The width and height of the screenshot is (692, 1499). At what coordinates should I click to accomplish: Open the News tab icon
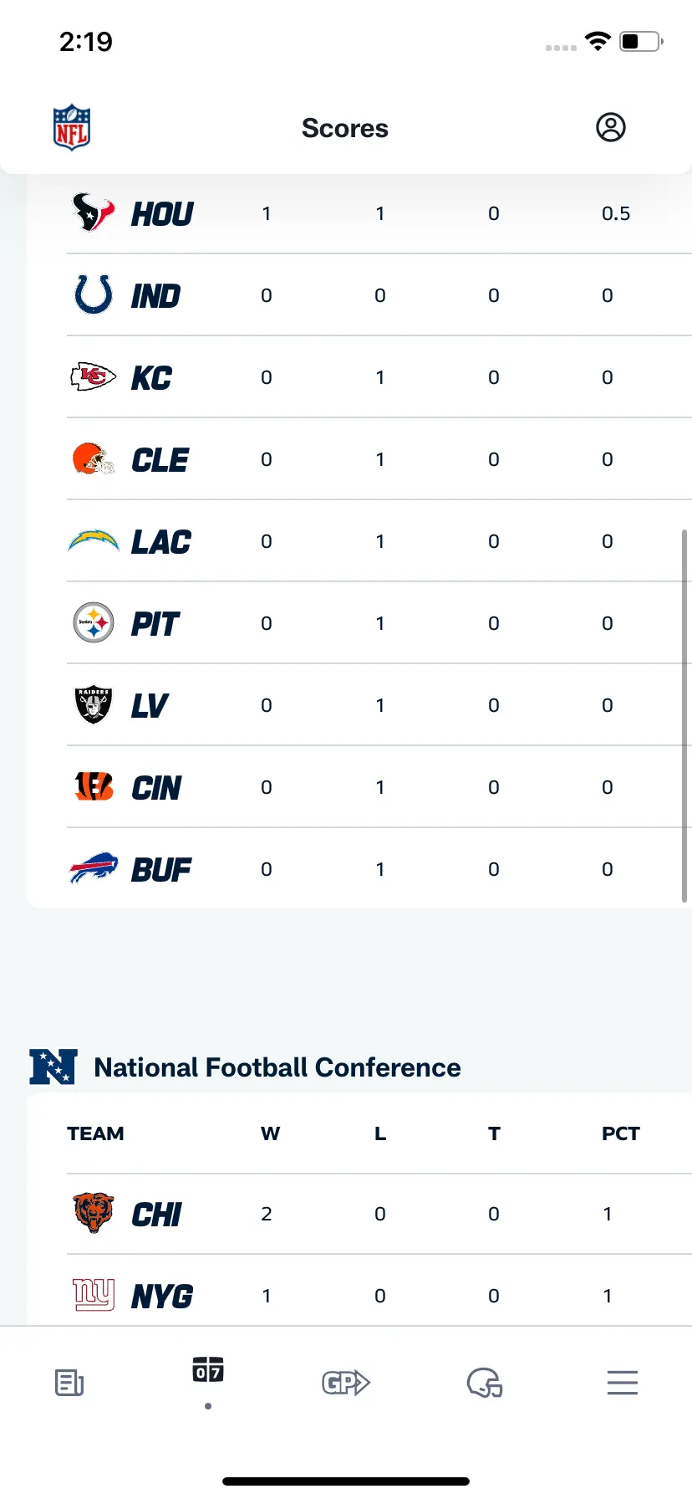(x=69, y=1383)
